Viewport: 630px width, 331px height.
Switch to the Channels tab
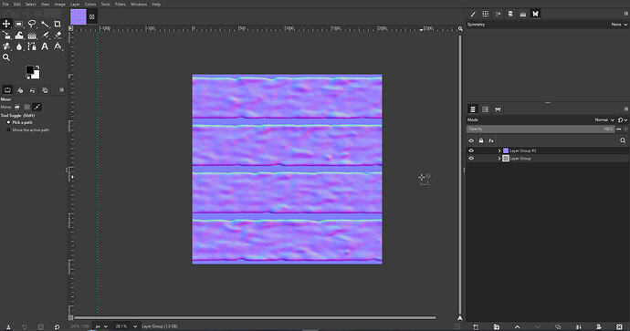(486, 109)
